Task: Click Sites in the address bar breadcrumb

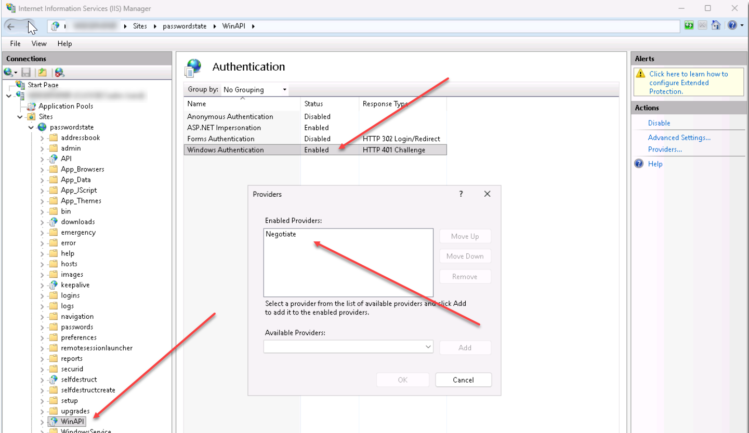Action: pyautogui.click(x=140, y=26)
